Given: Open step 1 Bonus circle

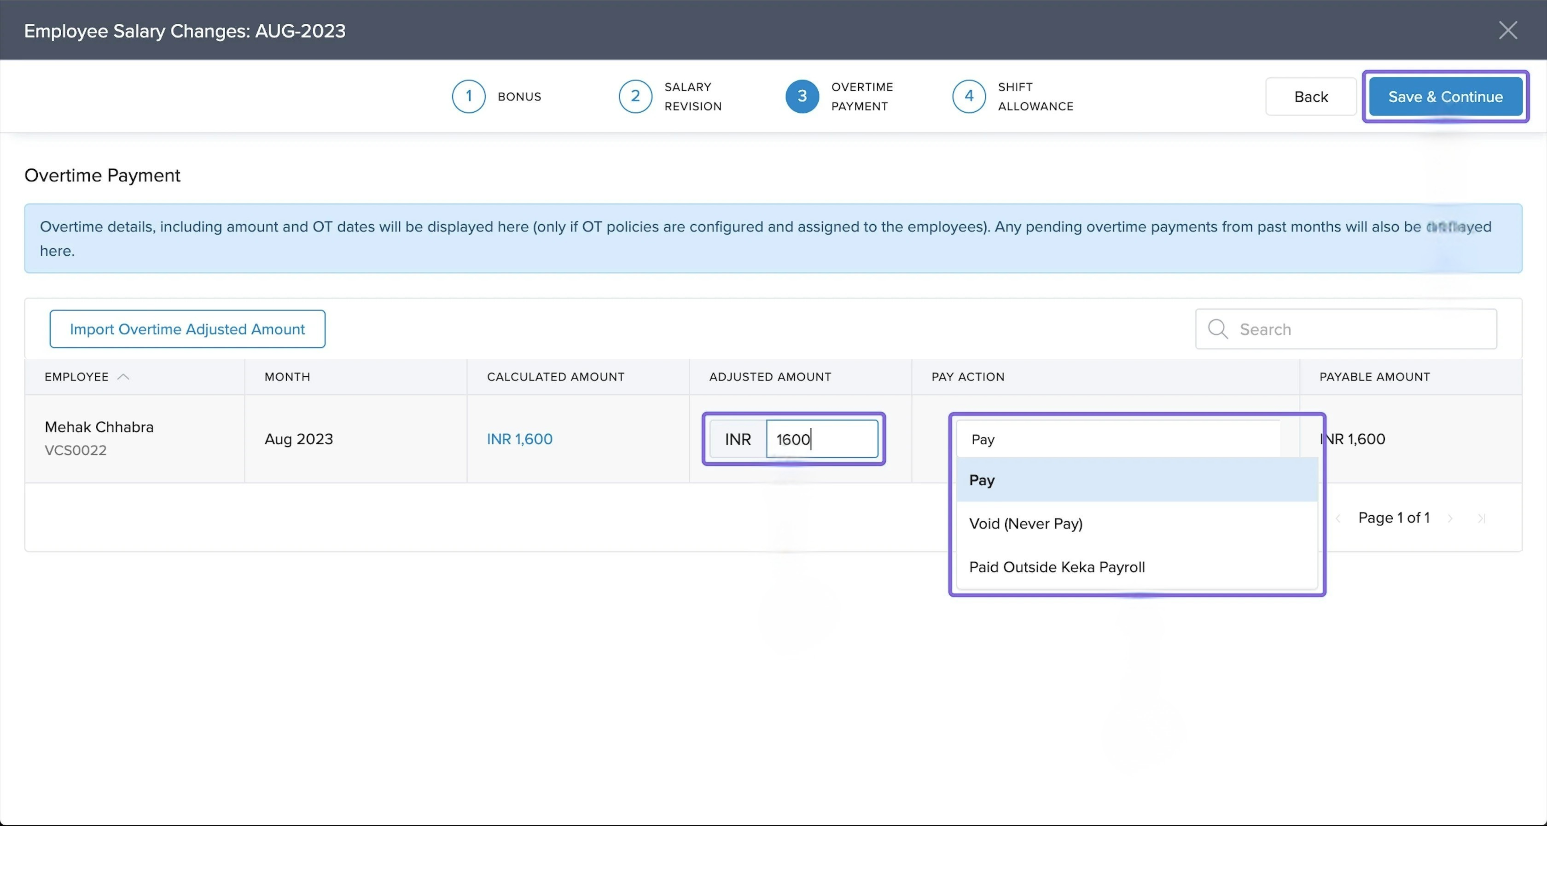Looking at the screenshot, I should click(x=468, y=96).
